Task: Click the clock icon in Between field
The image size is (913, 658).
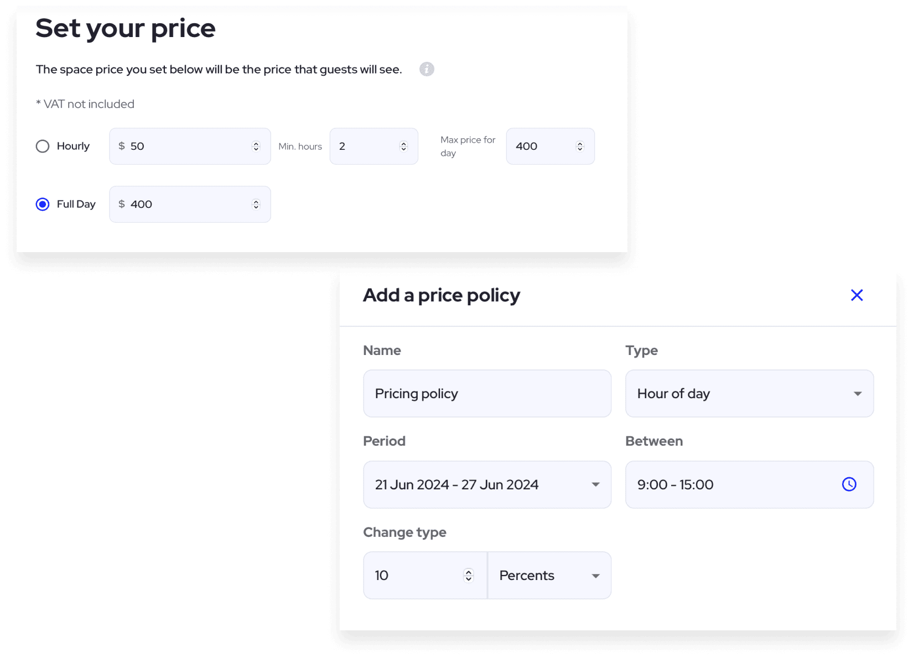Action: click(x=849, y=484)
